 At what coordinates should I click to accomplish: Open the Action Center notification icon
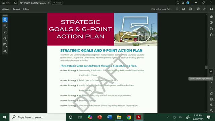(x=209, y=117)
